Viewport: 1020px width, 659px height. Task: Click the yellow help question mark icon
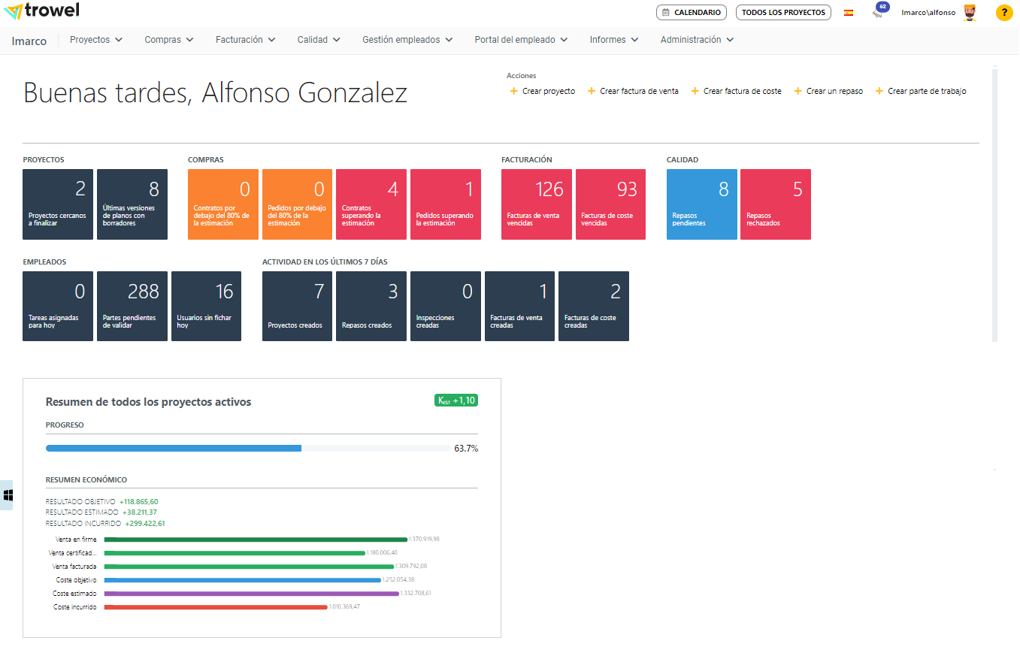click(1003, 13)
